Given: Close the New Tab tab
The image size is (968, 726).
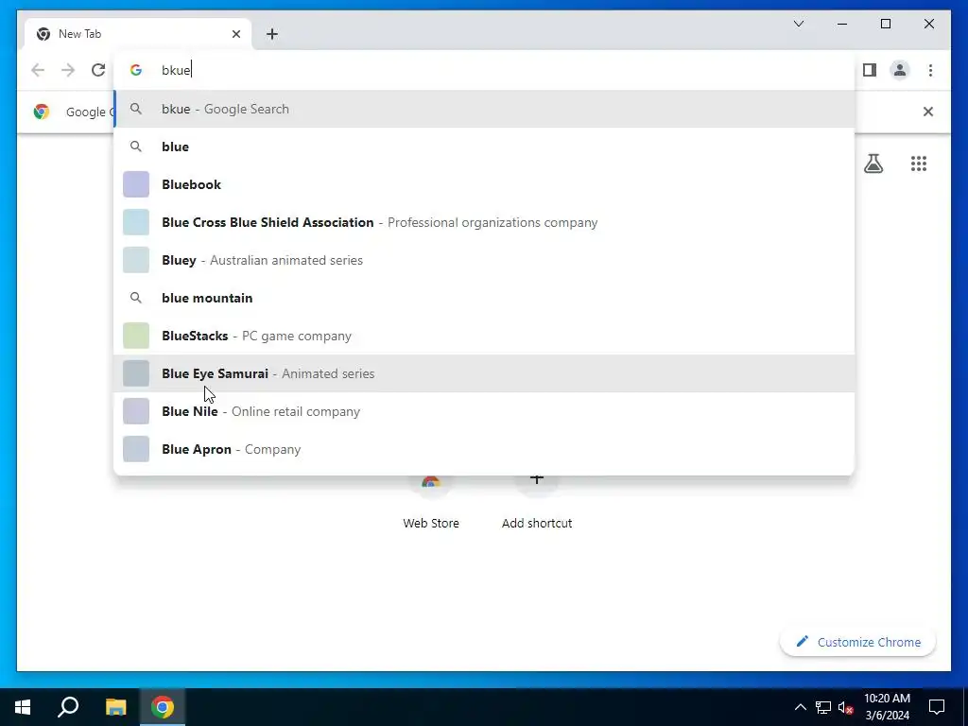Looking at the screenshot, I should tap(235, 34).
